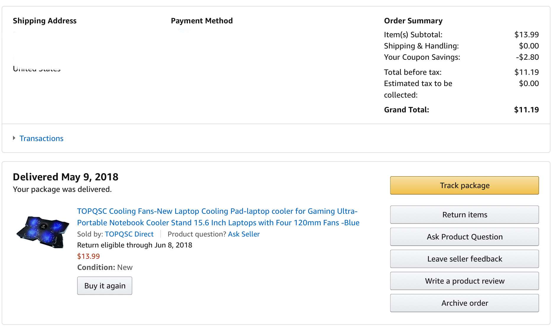Click Write a product review
The width and height of the screenshot is (555, 327).
tap(464, 281)
